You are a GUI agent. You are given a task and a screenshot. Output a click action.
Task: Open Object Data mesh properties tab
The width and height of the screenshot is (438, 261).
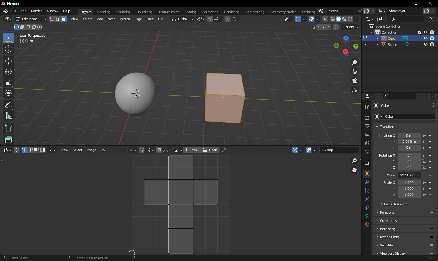coord(367,216)
